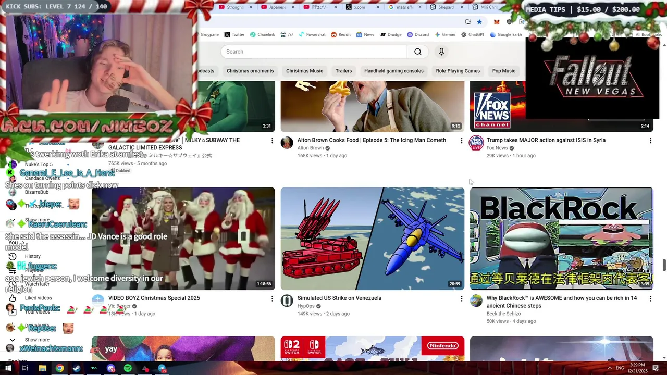Close the Stronghold browser tab
The image size is (667, 375).
251,7
